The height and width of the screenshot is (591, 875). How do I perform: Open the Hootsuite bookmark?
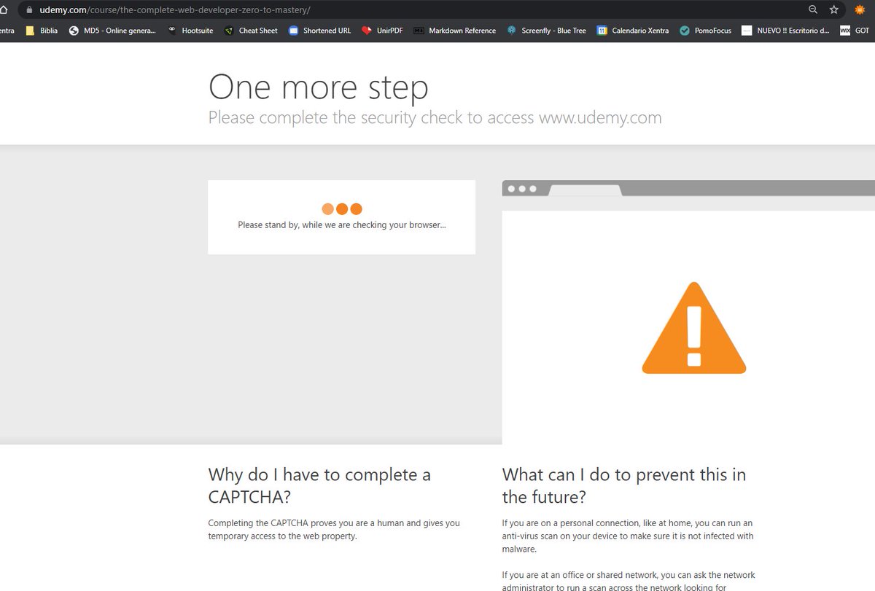[x=190, y=31]
